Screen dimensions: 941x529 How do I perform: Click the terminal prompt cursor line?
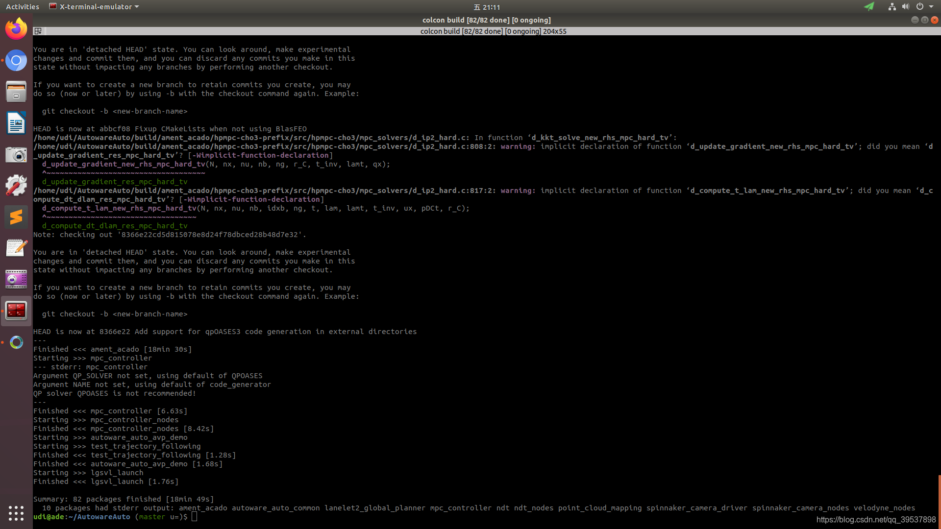click(x=195, y=517)
